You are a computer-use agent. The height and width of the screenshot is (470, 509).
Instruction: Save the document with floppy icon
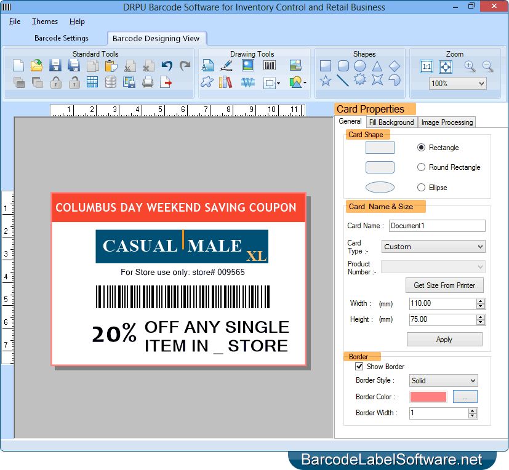[55, 66]
